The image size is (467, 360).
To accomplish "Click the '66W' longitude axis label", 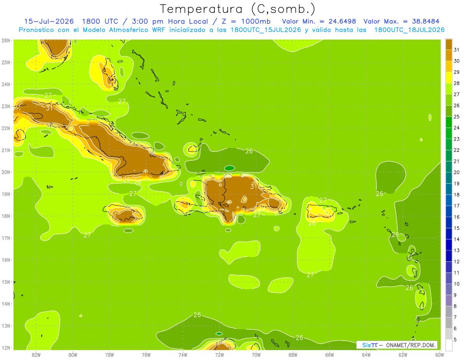I will tap(330, 355).
